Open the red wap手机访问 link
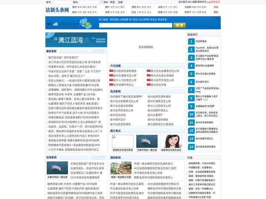This screenshot has width=266, height=199. tap(213, 2)
